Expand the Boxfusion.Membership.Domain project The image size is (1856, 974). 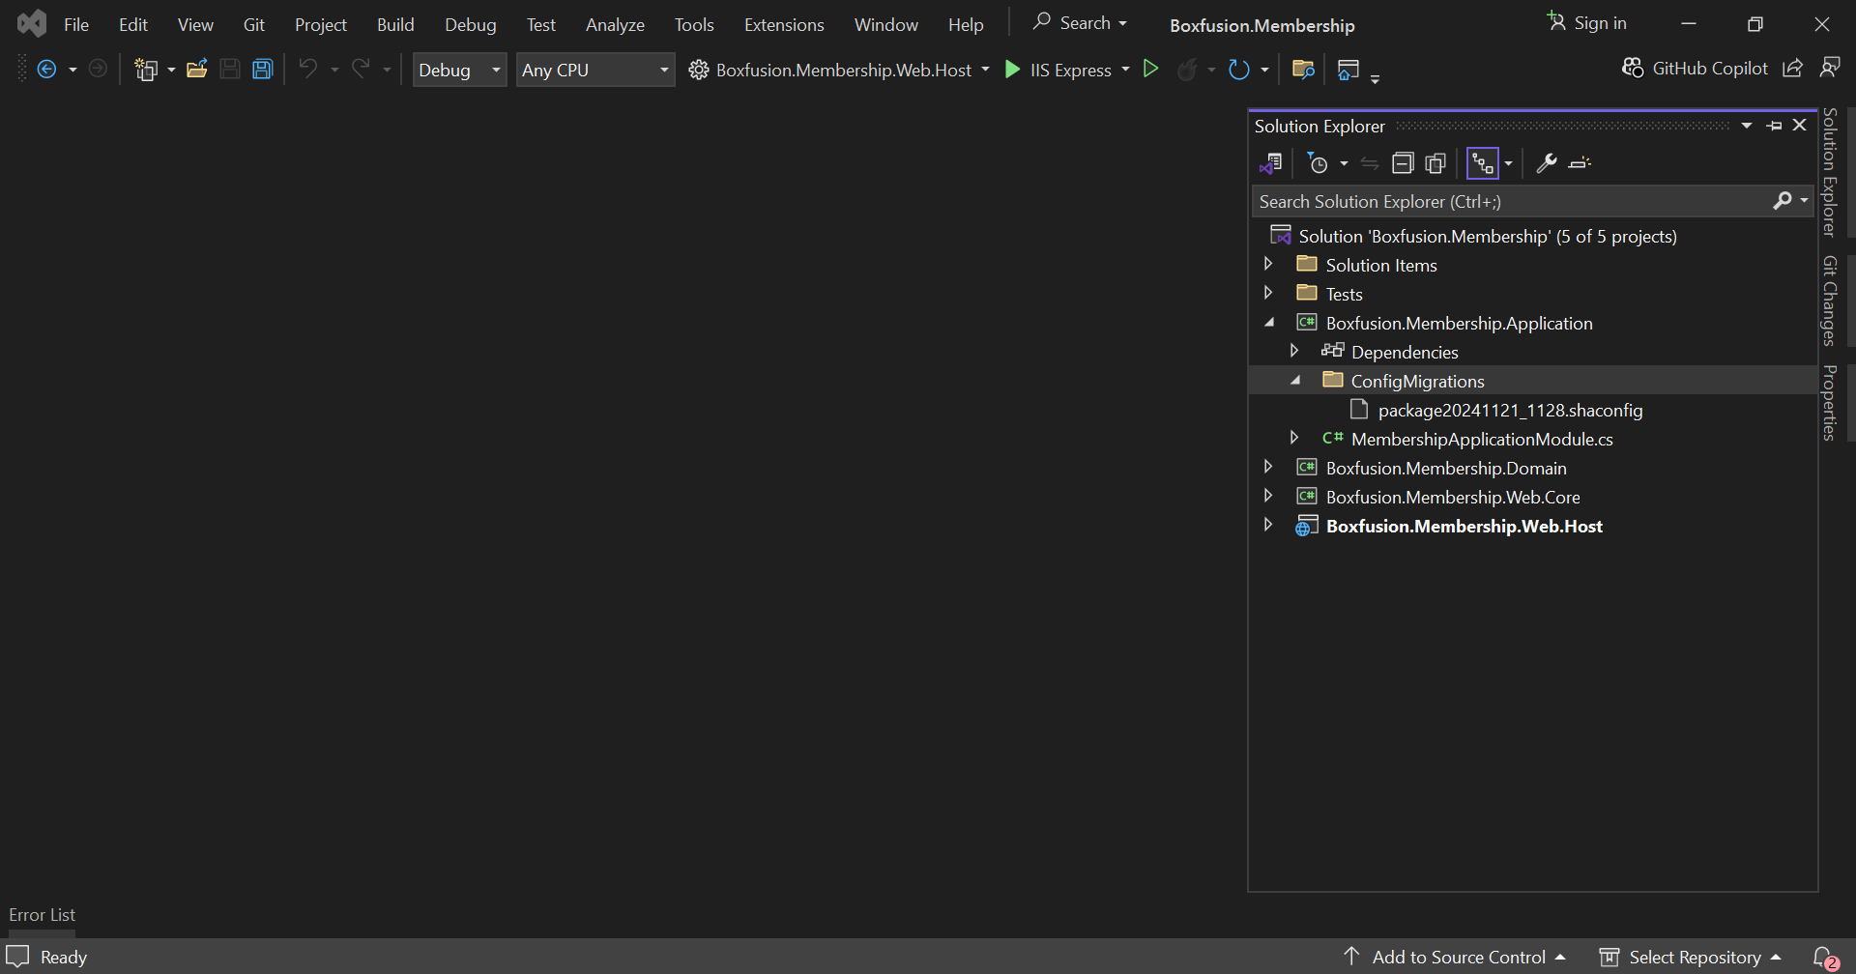(1268, 467)
